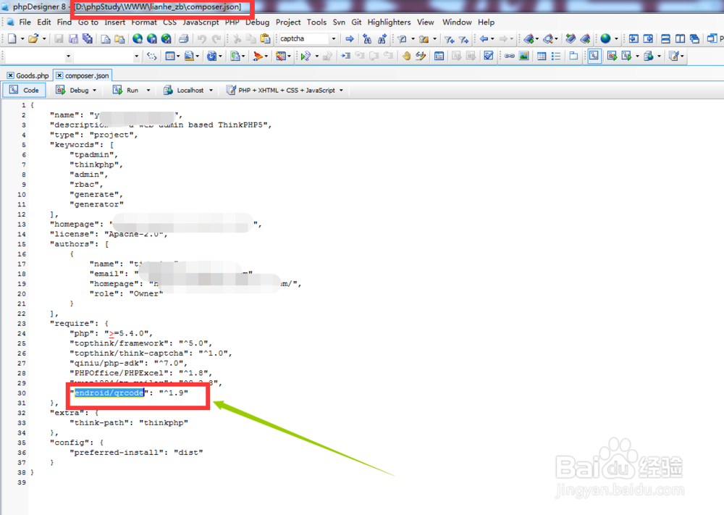Click line number 23 in the gutter

tap(22, 324)
